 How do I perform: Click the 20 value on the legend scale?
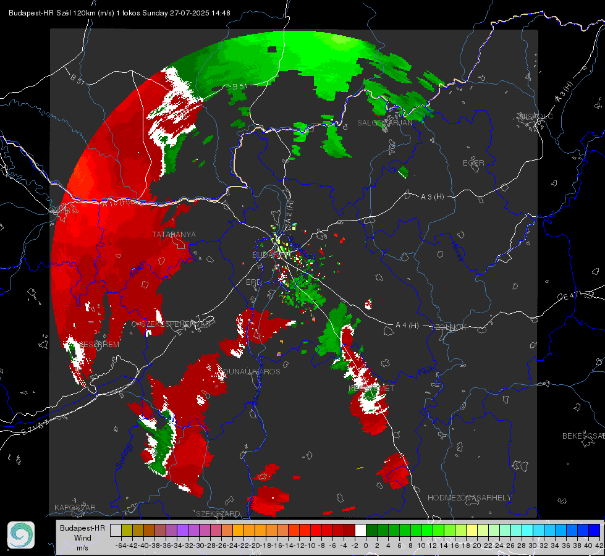pos(477,545)
